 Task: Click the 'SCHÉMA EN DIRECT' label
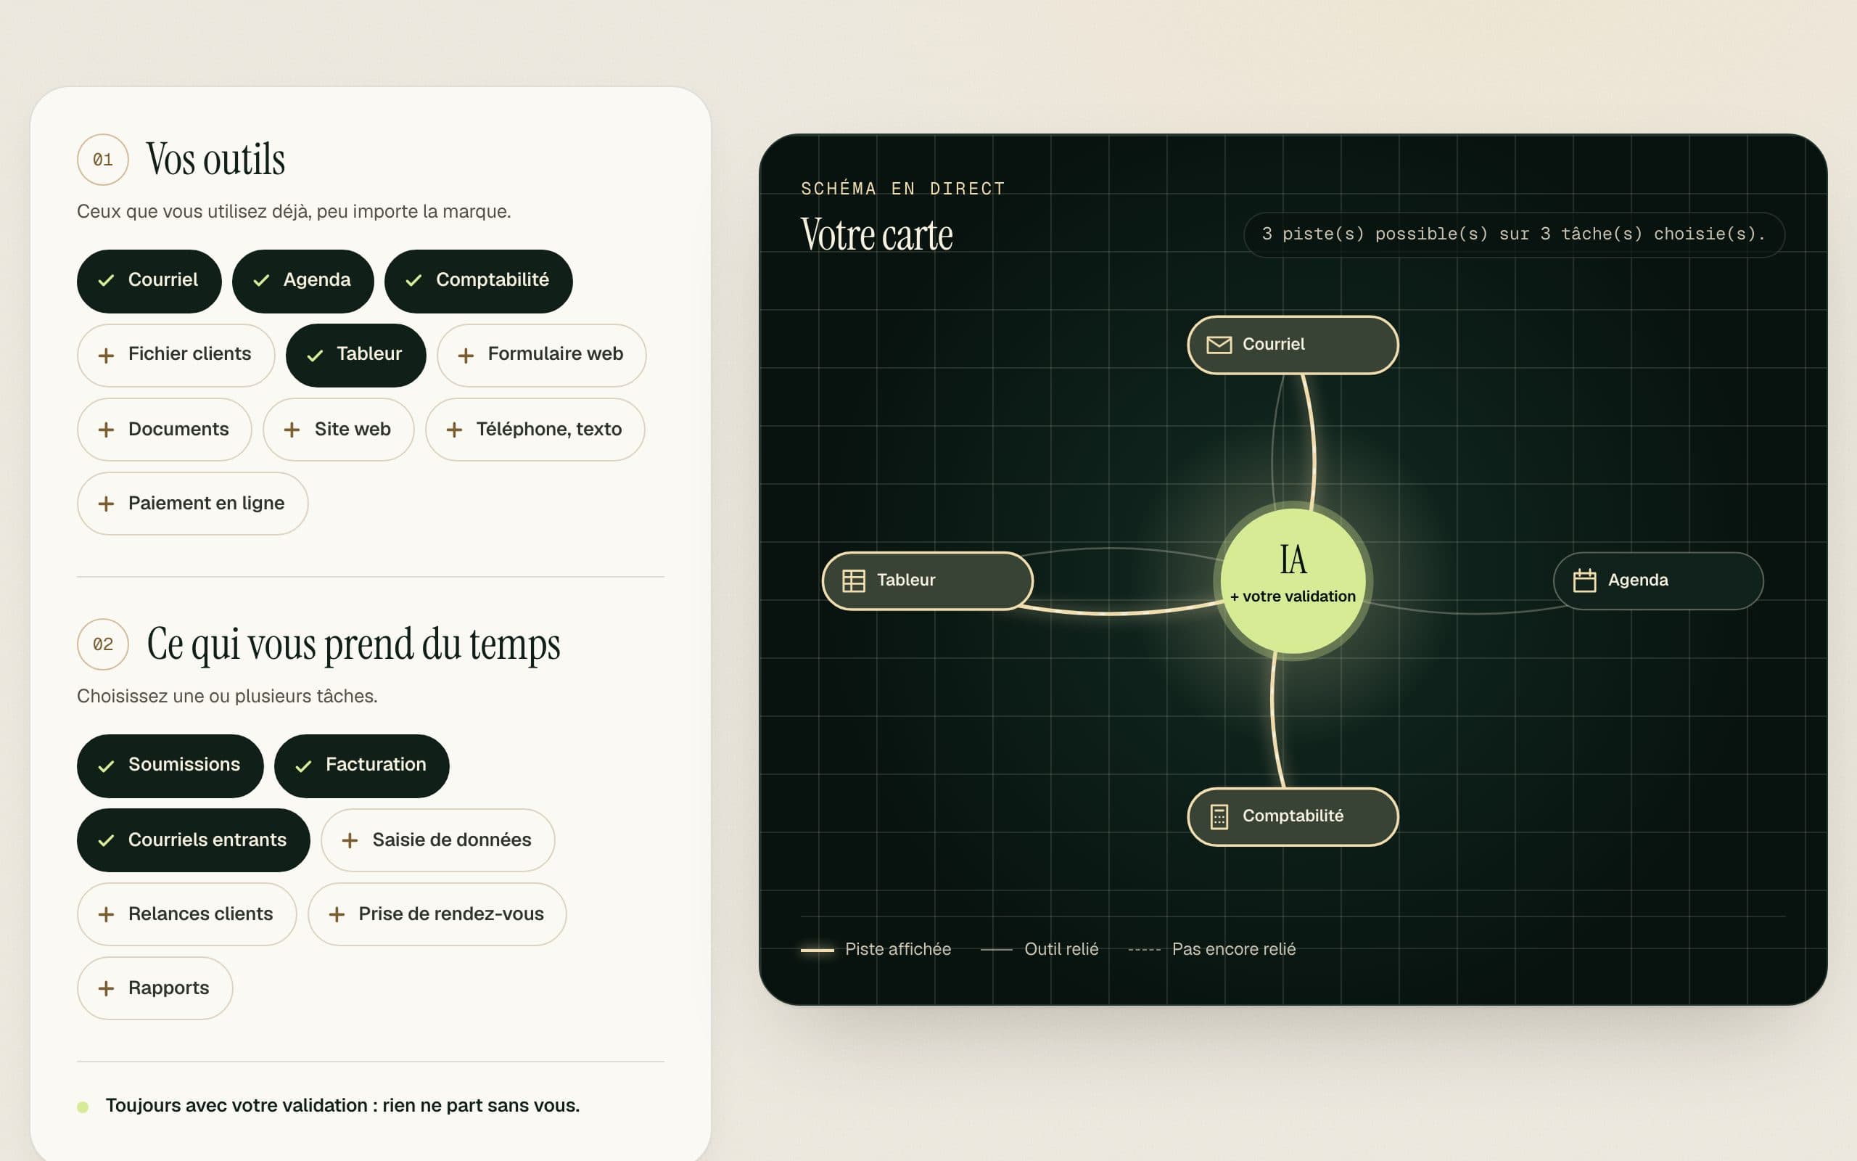(x=902, y=189)
